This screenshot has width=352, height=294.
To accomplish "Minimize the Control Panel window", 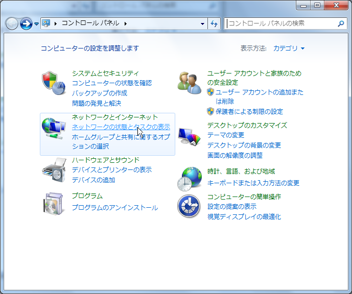I will [x=303, y=6].
